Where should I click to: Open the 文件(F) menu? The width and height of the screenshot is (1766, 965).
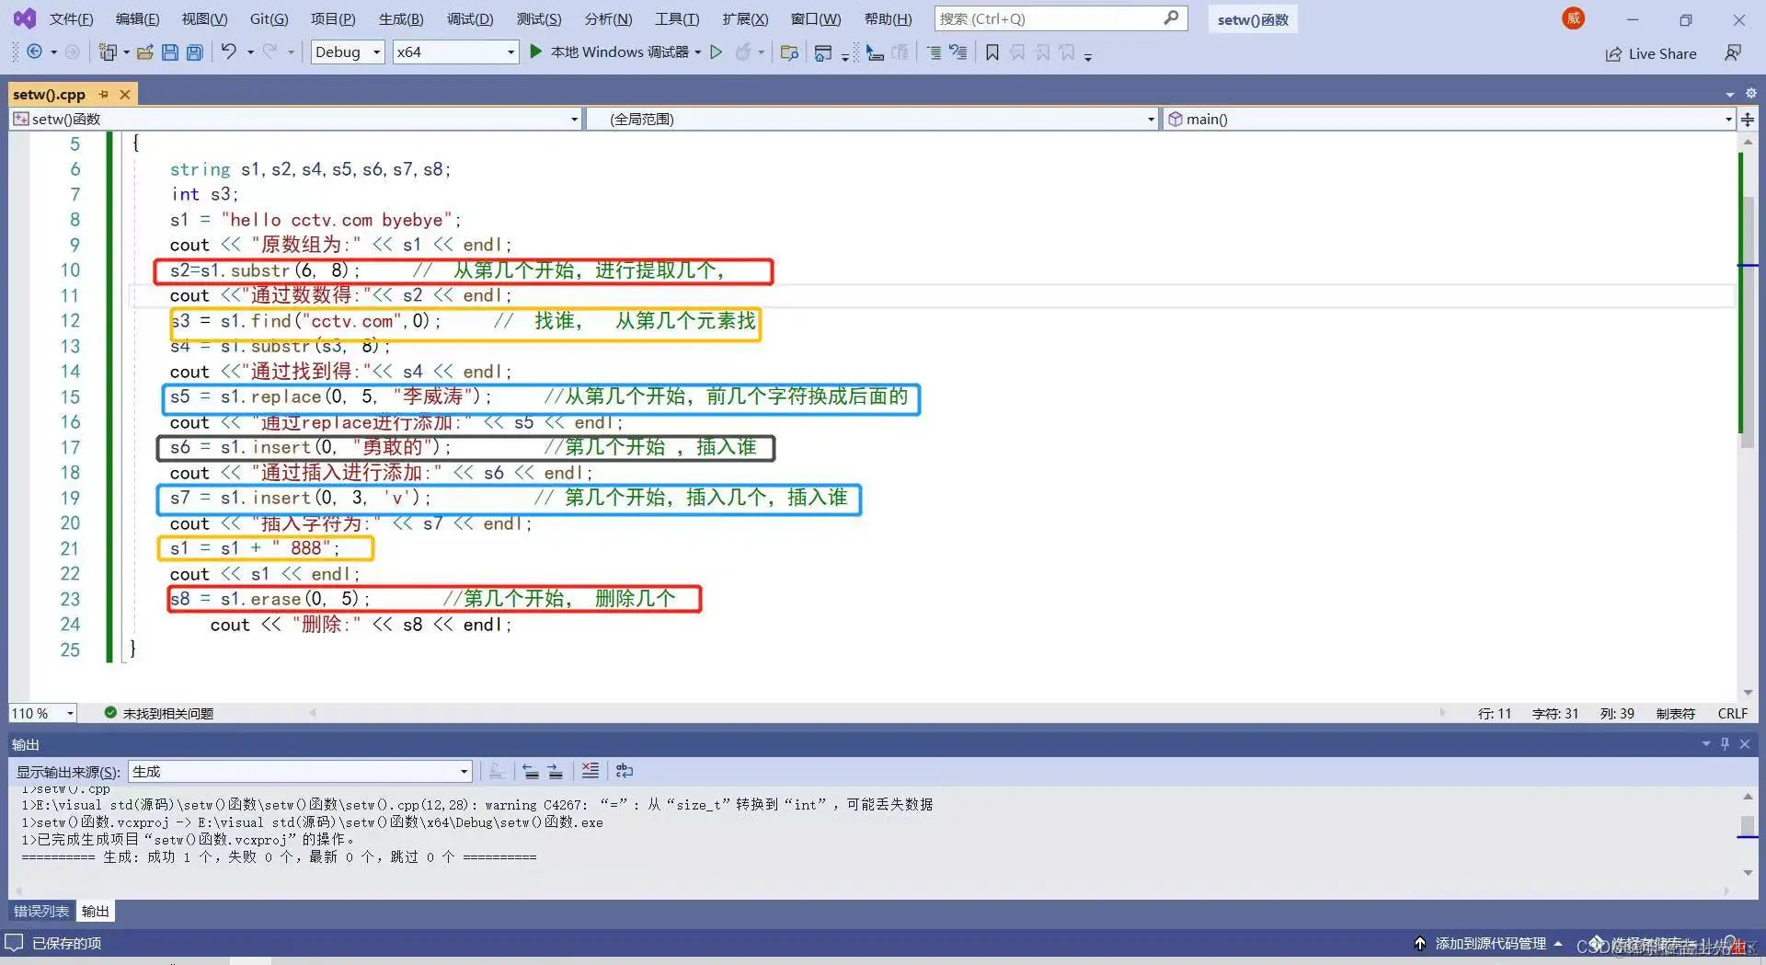tap(71, 18)
